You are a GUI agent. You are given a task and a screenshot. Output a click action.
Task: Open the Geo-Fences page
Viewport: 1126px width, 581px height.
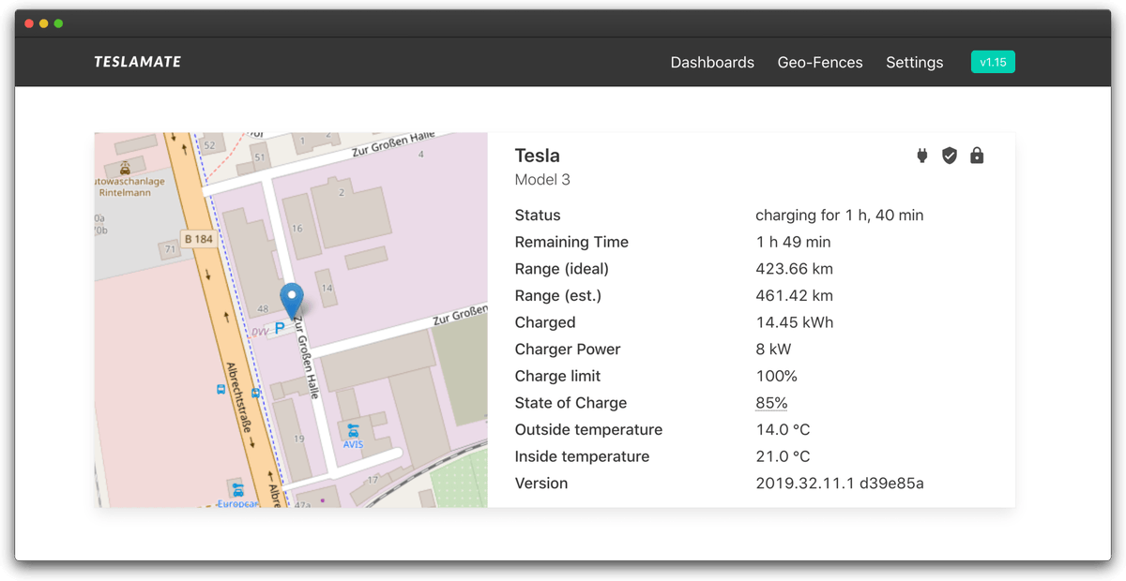(820, 63)
